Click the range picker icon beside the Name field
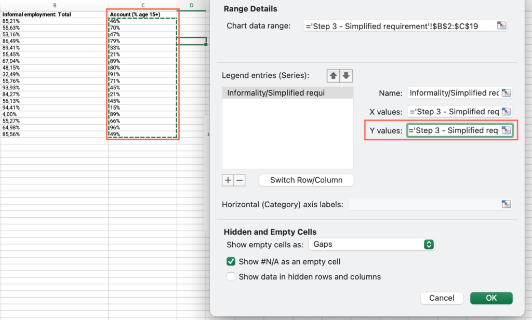The height and width of the screenshot is (320, 532). [506, 93]
